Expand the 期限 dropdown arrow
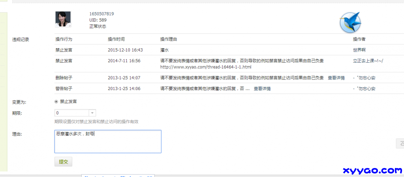The image size is (404, 177). (92, 113)
